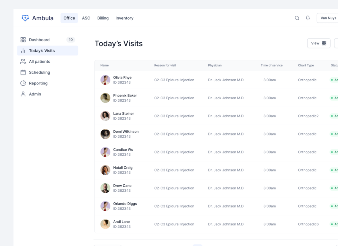Click the Admin person icon

23,94
